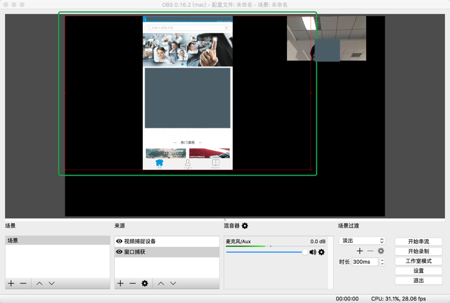Click 退出 to quit OBS
Screen dimensions: 450x303
pyautogui.click(x=418, y=280)
